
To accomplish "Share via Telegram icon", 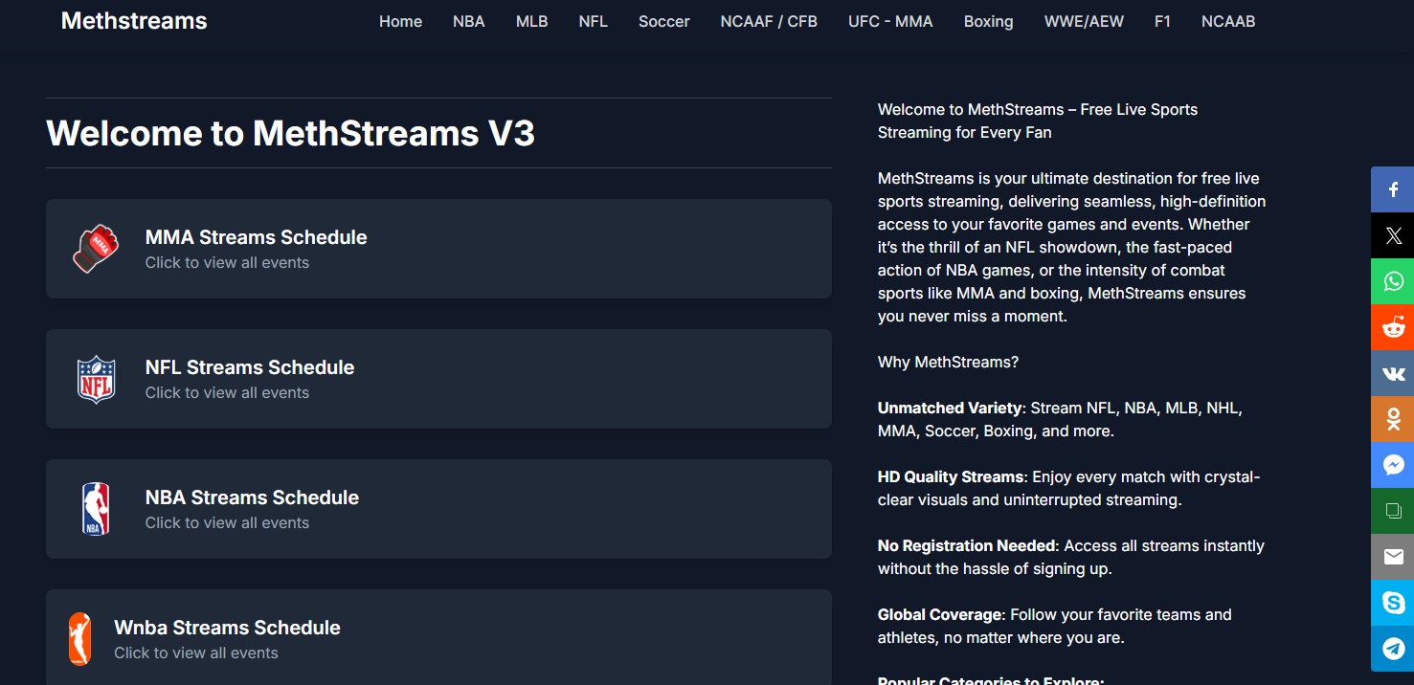I will point(1393,649).
